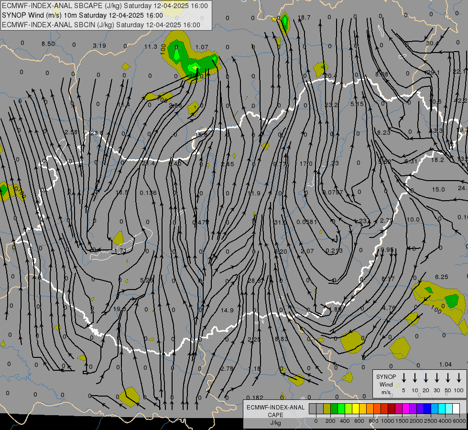Click map value 6.20

[281, 252]
